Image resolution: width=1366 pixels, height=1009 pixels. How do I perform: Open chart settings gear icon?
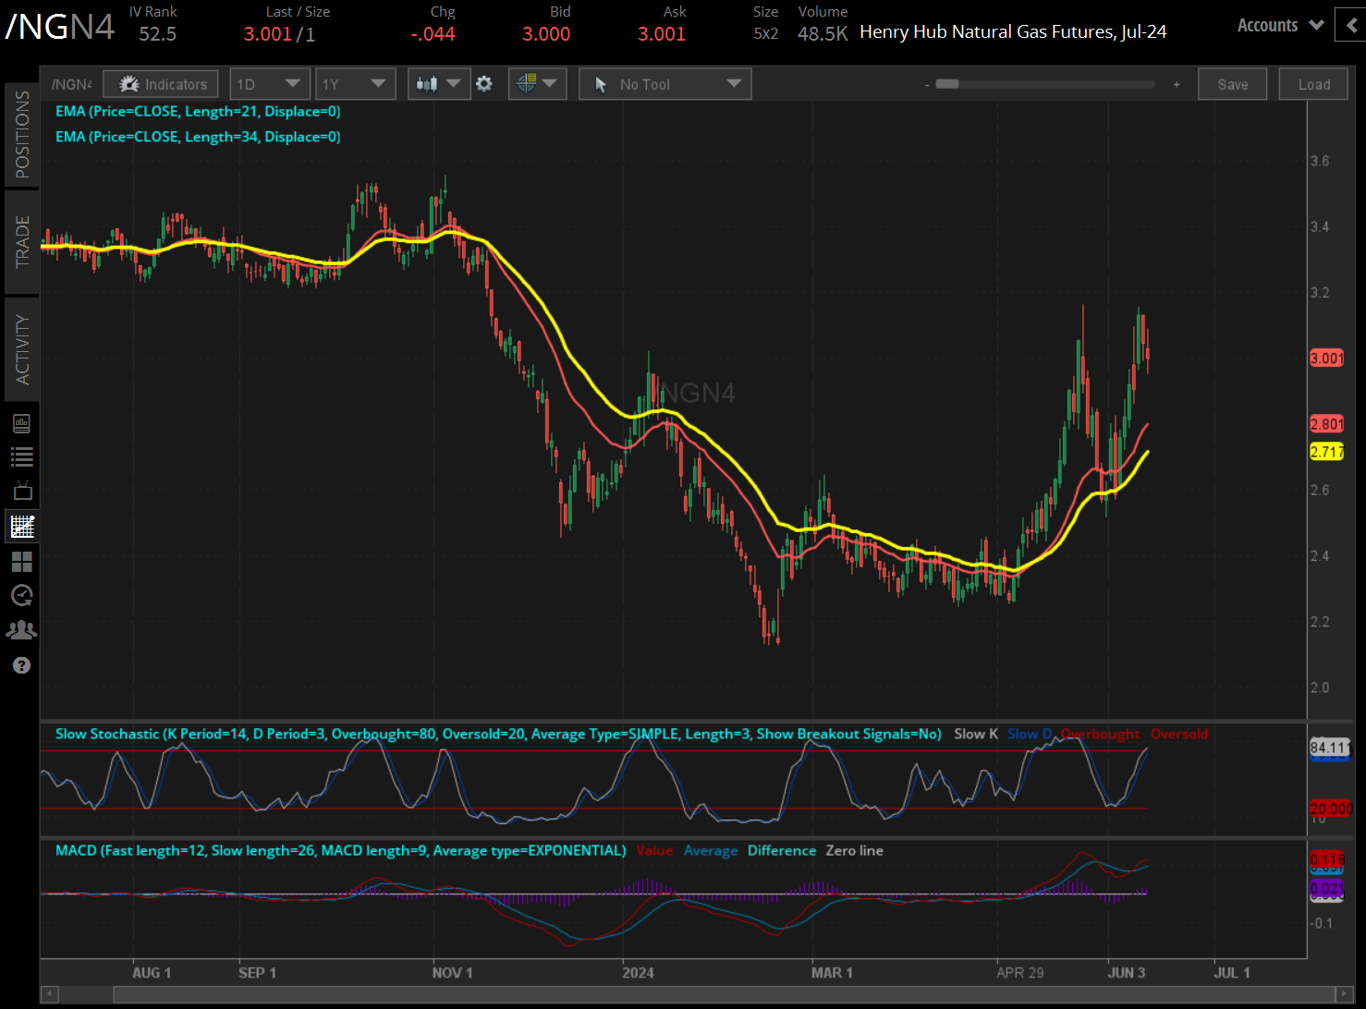coord(484,84)
